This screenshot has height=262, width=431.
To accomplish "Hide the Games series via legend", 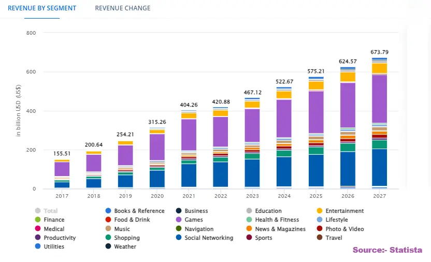I will 190,220.
